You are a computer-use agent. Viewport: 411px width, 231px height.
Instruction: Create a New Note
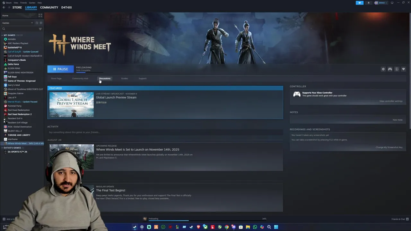click(x=398, y=120)
